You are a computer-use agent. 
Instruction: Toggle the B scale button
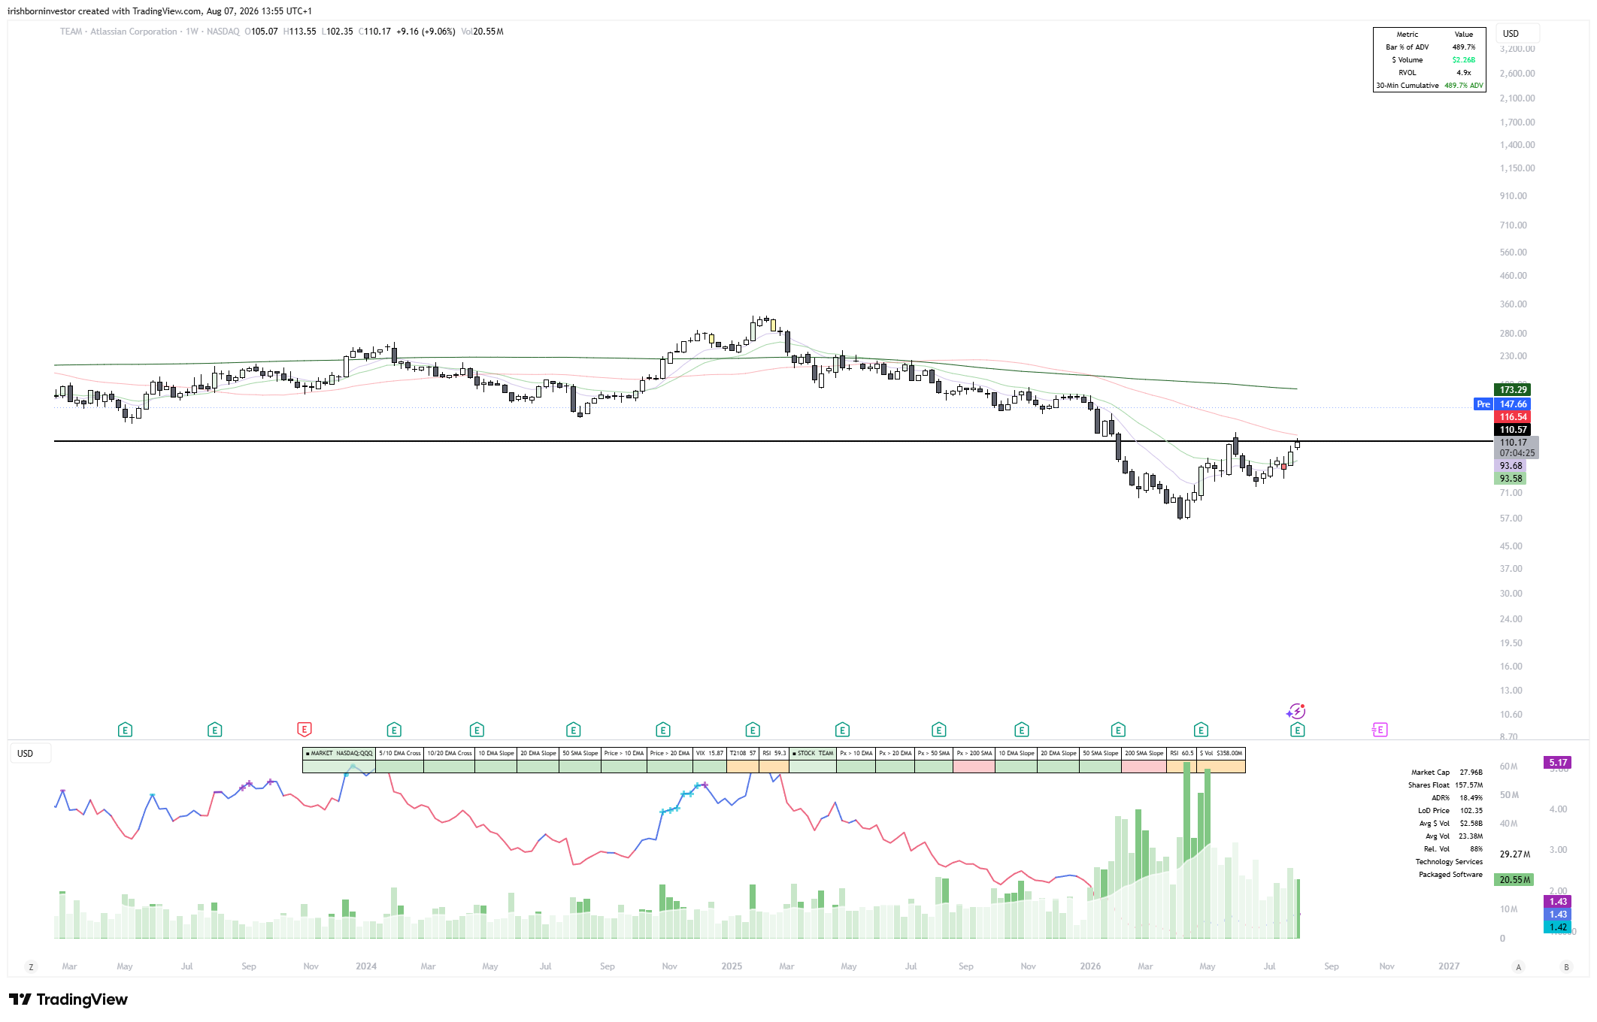coord(1566,966)
